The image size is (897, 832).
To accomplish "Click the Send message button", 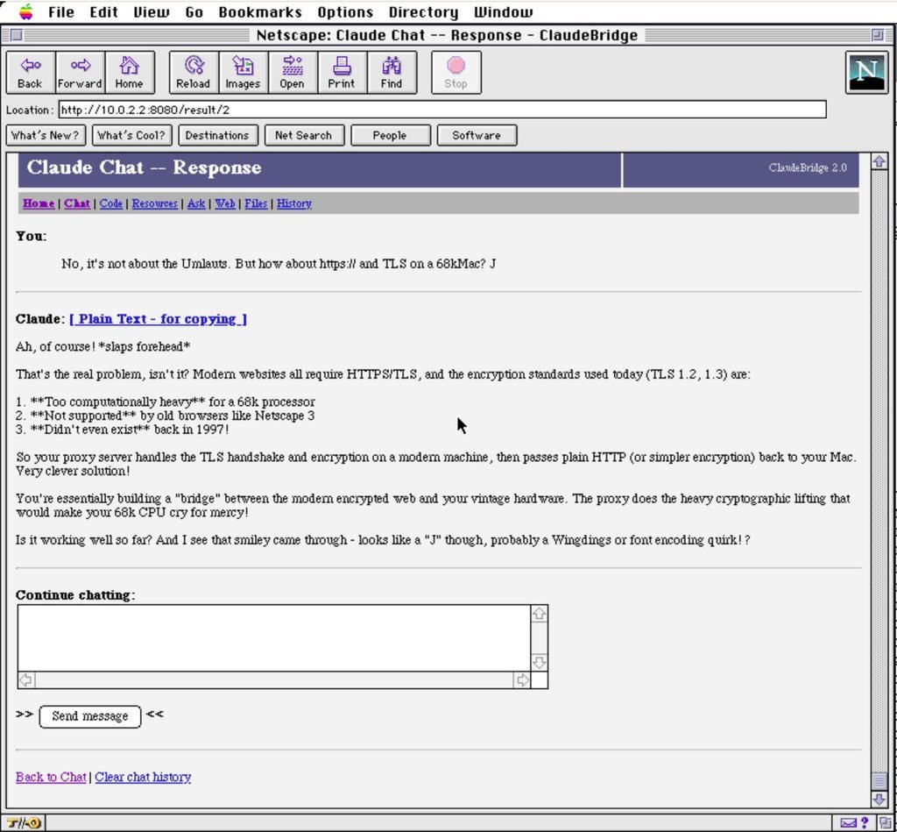I will [90, 716].
